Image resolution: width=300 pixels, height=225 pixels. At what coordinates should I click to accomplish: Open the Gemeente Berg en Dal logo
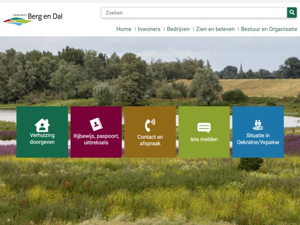[33, 19]
